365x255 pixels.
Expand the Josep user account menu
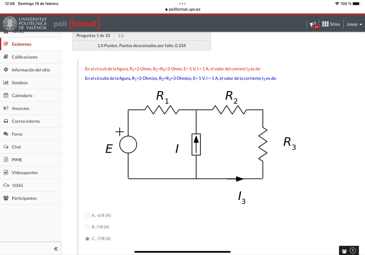tap(354, 24)
